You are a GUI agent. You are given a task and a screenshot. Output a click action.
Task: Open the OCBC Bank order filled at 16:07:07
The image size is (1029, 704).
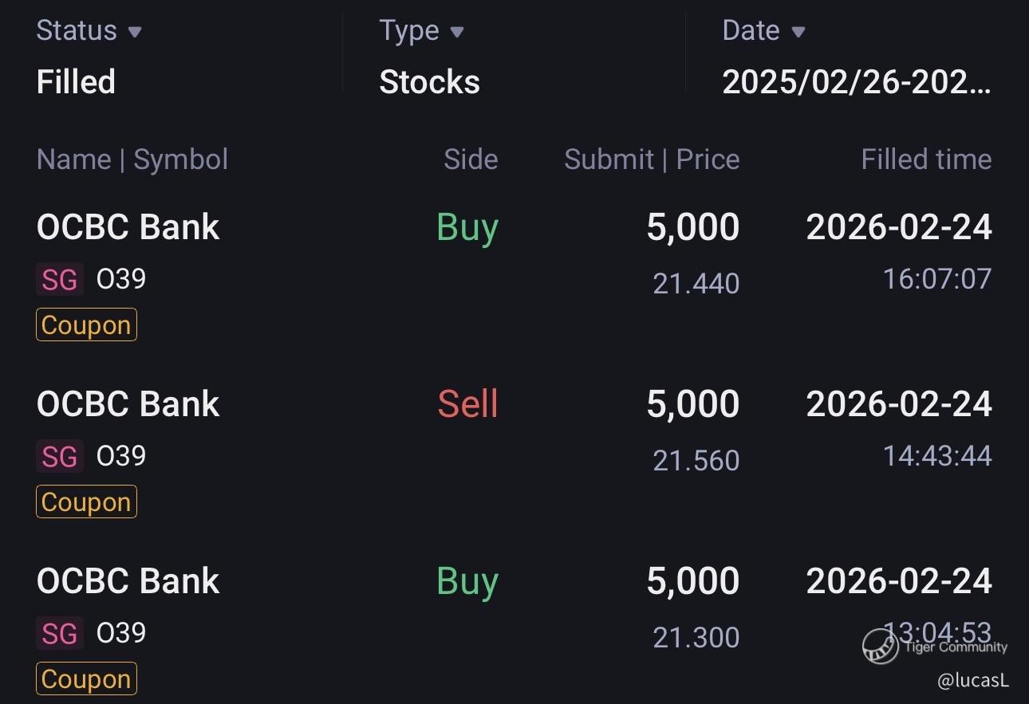pos(128,228)
